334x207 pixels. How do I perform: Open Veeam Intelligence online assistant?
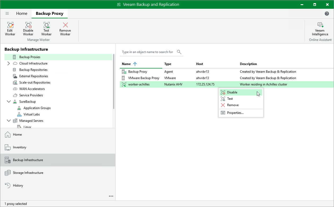pos(320,29)
